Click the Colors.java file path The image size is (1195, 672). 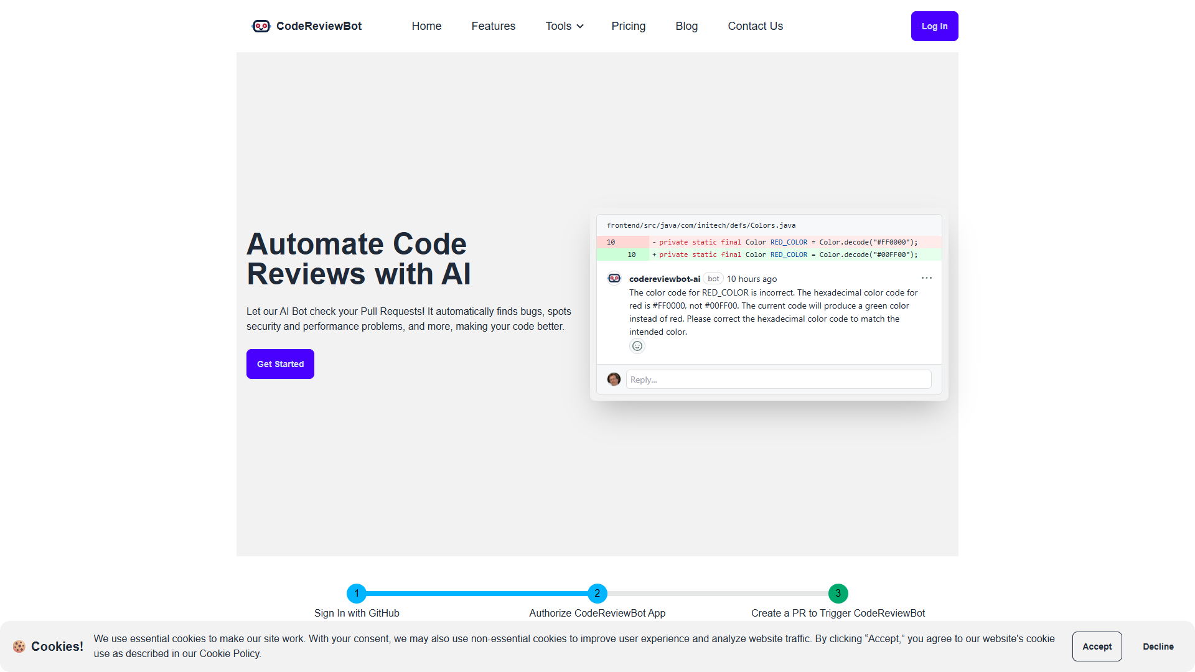[701, 225]
